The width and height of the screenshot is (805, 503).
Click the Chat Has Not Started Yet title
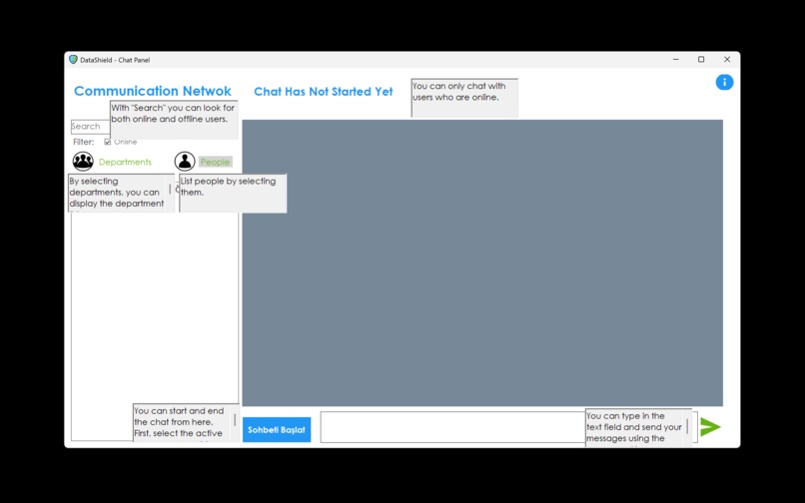[324, 92]
